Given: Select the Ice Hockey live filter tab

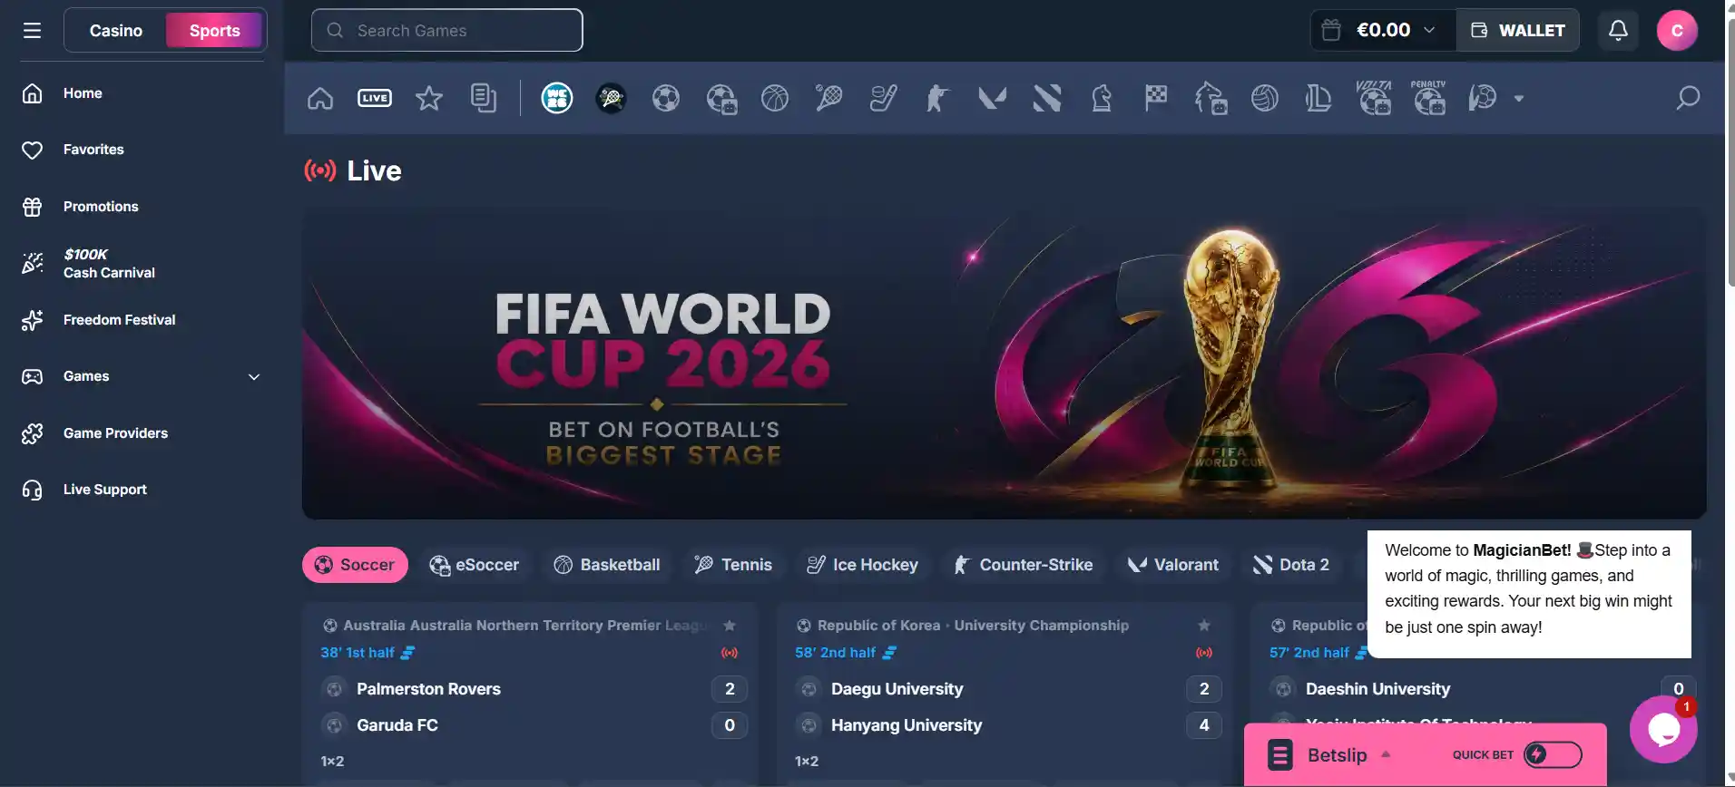Looking at the screenshot, I should [862, 565].
